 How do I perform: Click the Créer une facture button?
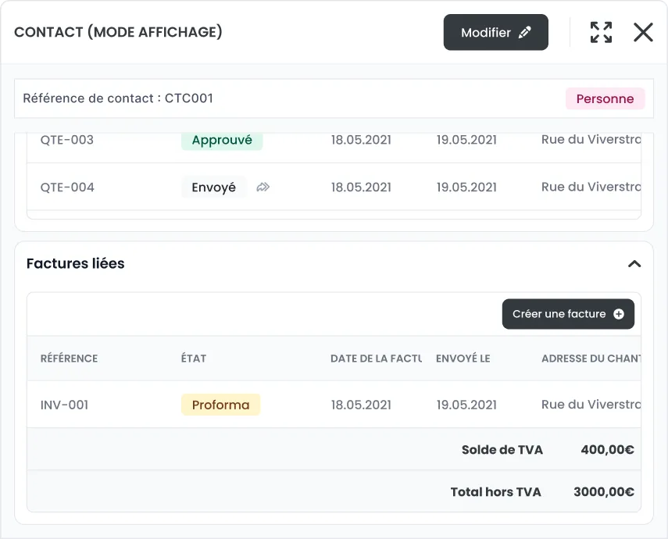567,314
